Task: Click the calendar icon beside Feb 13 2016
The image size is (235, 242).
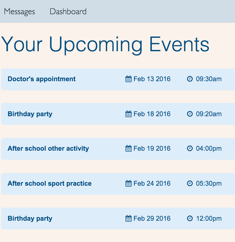Action: coord(128,79)
